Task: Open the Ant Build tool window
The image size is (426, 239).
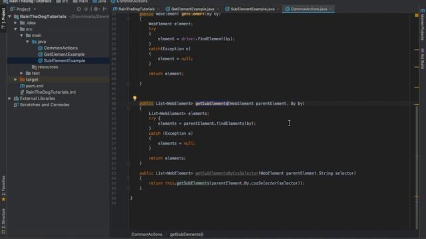Action: coord(422,59)
